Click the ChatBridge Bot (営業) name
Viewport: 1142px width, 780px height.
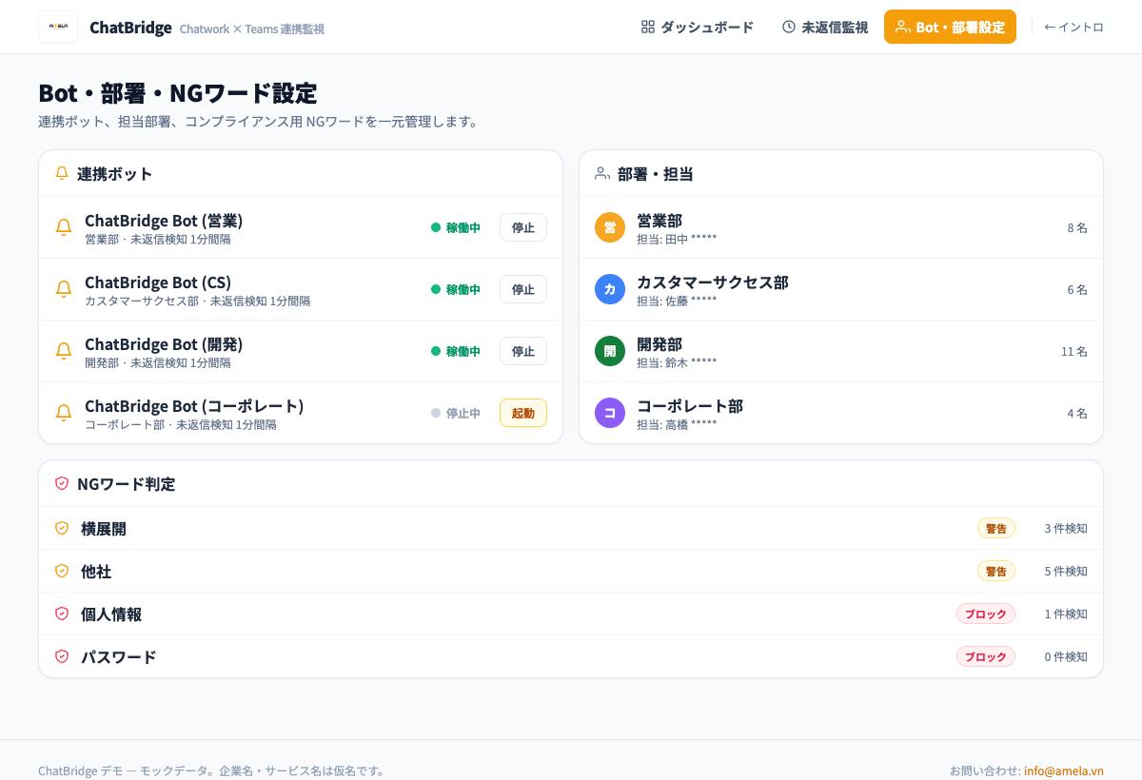point(164,220)
